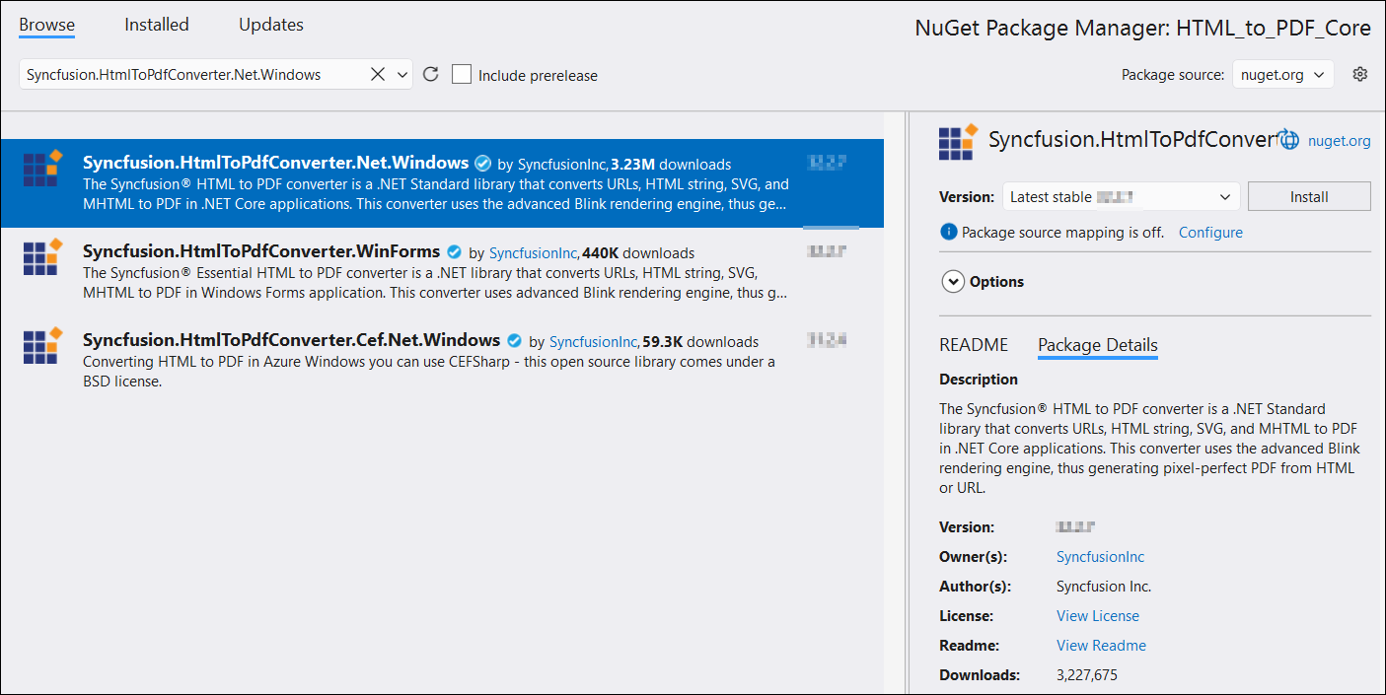This screenshot has height=695, width=1386.
Task: Open the SyncfusionInc owner link
Action: pyautogui.click(x=1100, y=557)
